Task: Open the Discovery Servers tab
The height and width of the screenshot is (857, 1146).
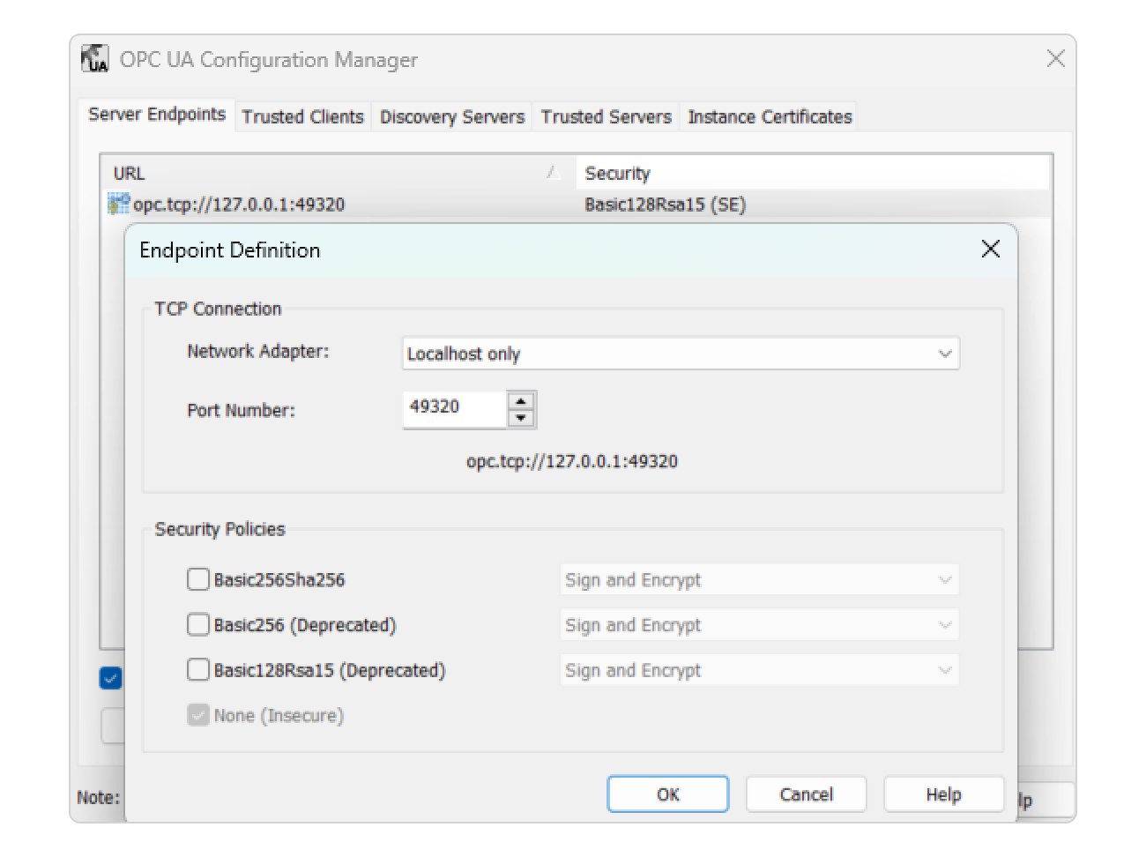Action: (451, 116)
